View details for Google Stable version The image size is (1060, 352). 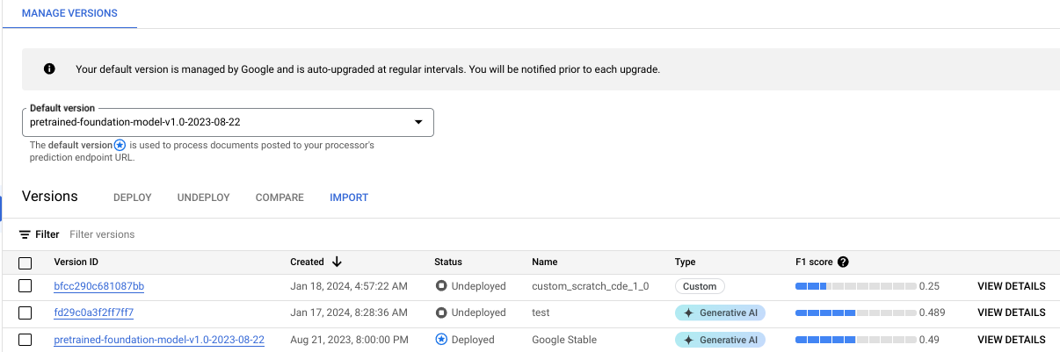click(1011, 340)
